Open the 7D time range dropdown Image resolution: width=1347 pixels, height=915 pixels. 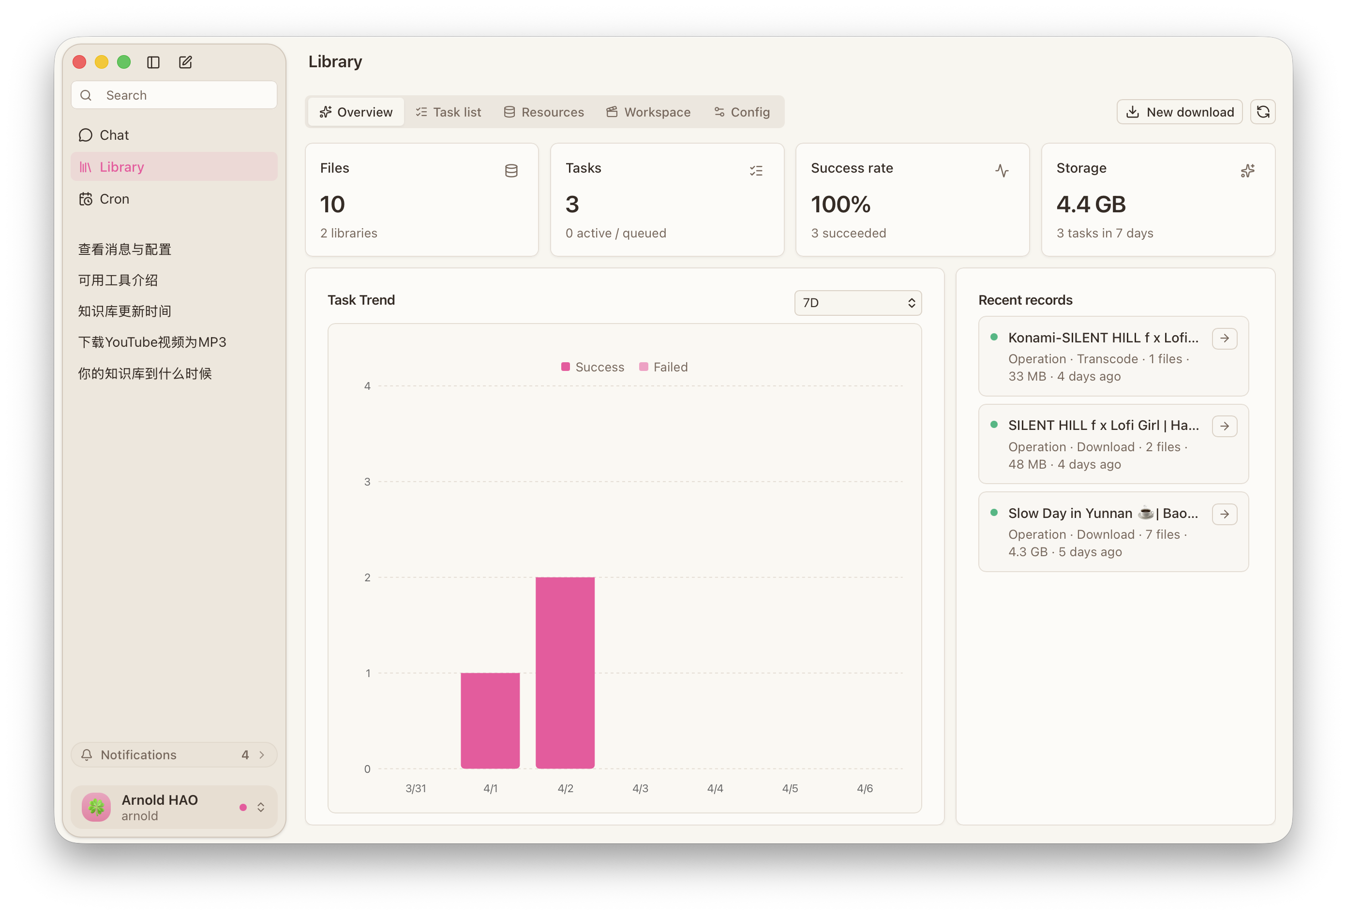857,302
